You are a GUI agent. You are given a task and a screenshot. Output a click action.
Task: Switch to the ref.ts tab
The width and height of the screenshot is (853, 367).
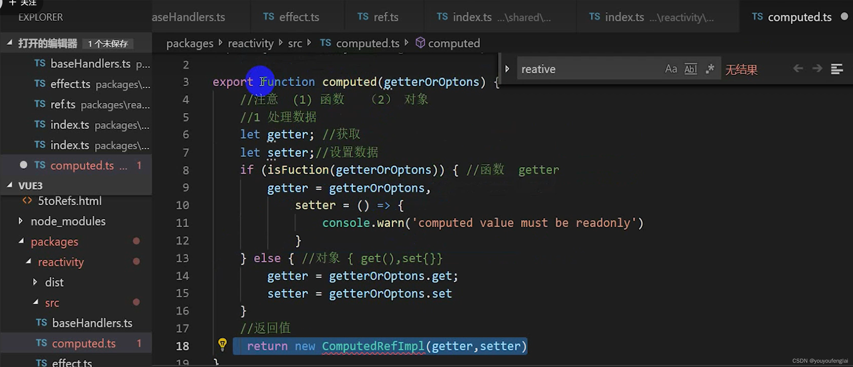(378, 17)
